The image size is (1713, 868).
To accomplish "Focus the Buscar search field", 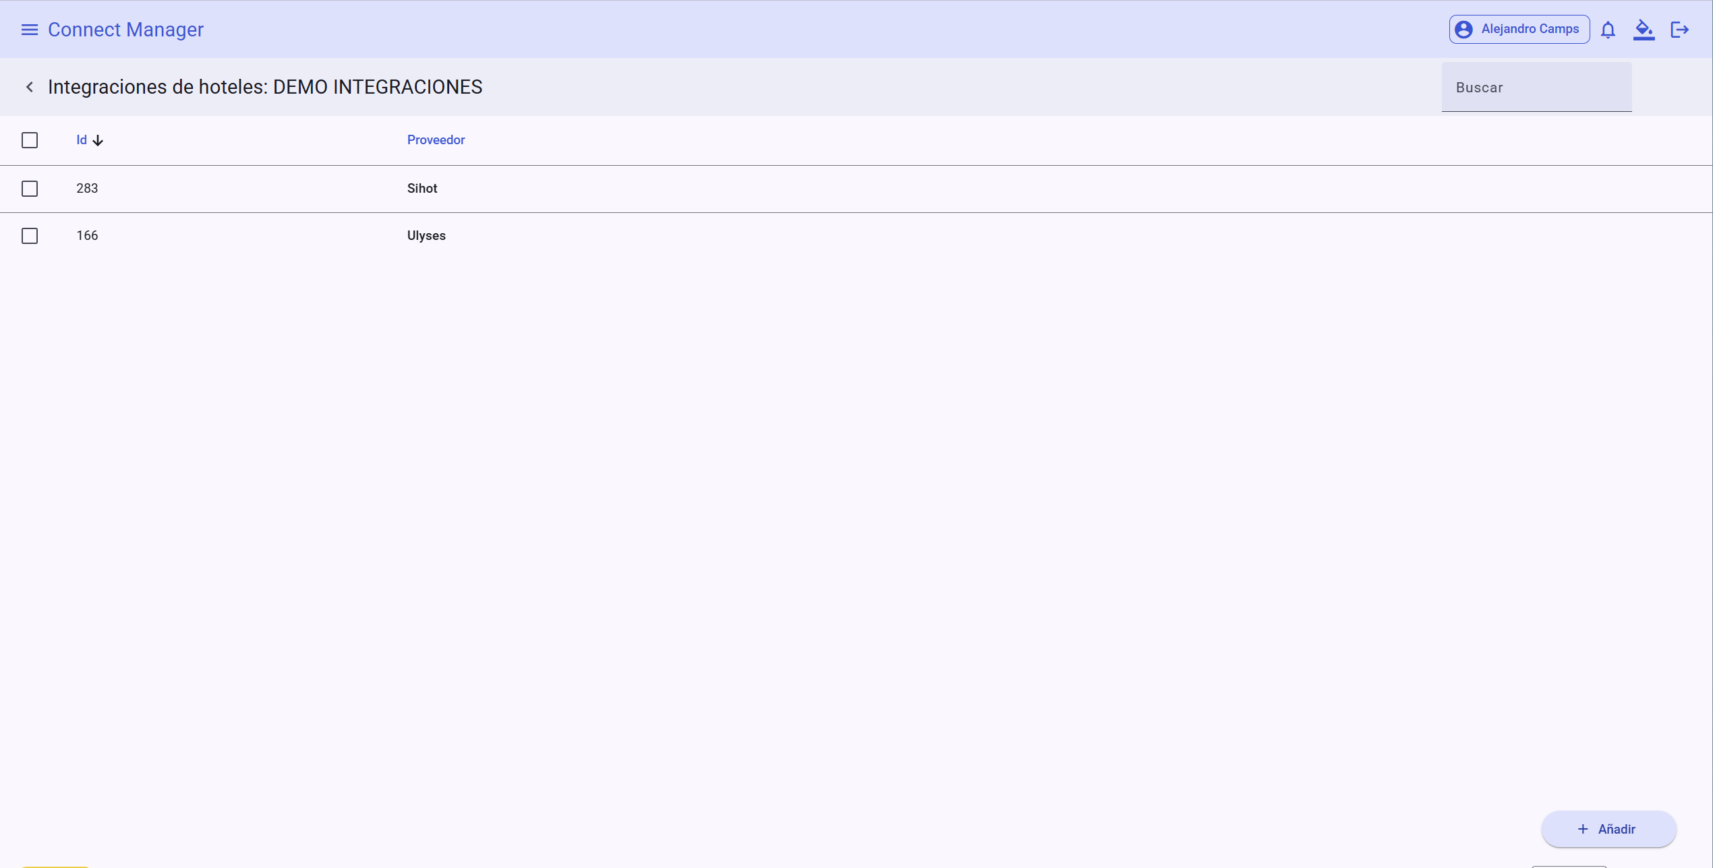I will [1536, 88].
